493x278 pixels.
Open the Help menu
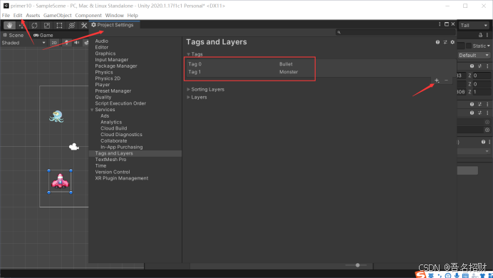point(133,15)
